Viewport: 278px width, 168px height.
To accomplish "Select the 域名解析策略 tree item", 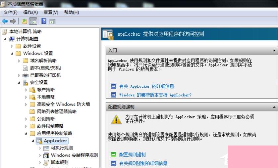I will (x=43, y=61).
